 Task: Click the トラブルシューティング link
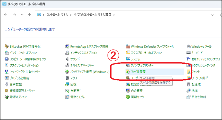coord(203,65)
